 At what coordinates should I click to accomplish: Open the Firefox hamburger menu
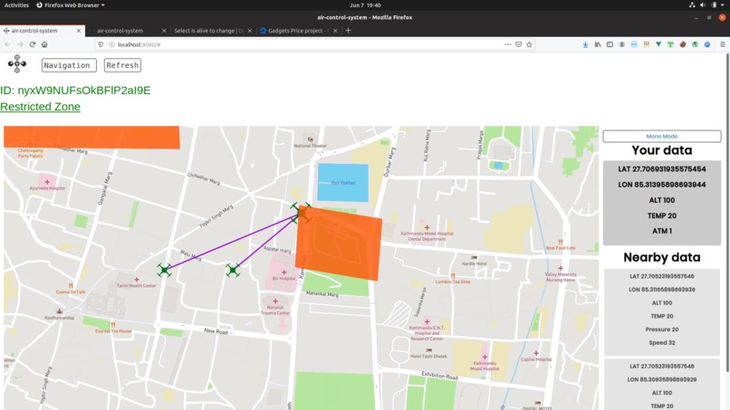[x=723, y=44]
